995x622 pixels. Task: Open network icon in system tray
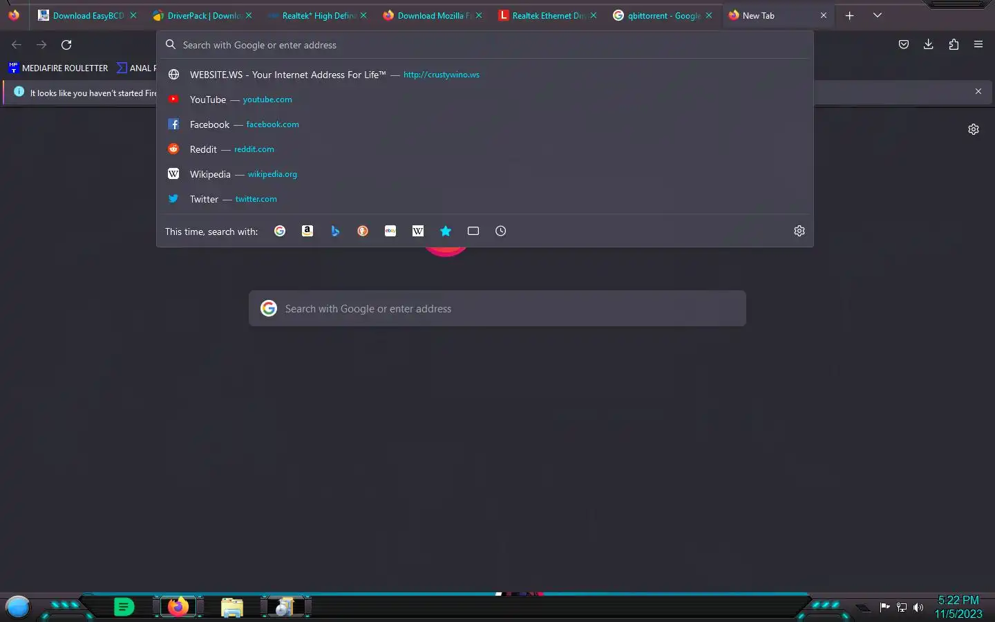[x=902, y=607]
